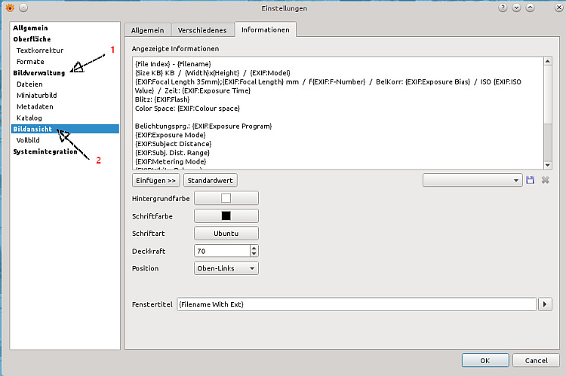Open the Hintergrundfarbe white color swatch

click(226, 198)
